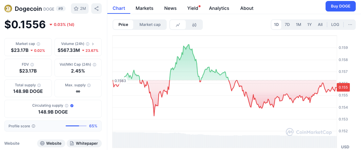This screenshot has width=361, height=150.
Task: Click Total supply info icon
Action: (39, 85)
